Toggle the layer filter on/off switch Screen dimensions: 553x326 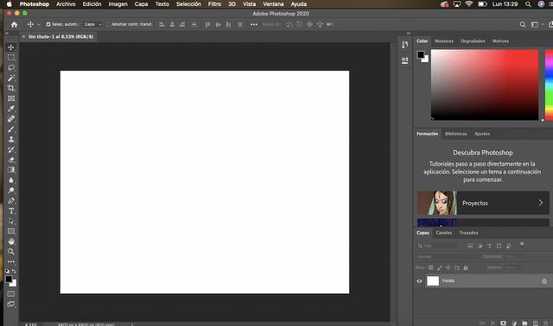[x=522, y=245]
